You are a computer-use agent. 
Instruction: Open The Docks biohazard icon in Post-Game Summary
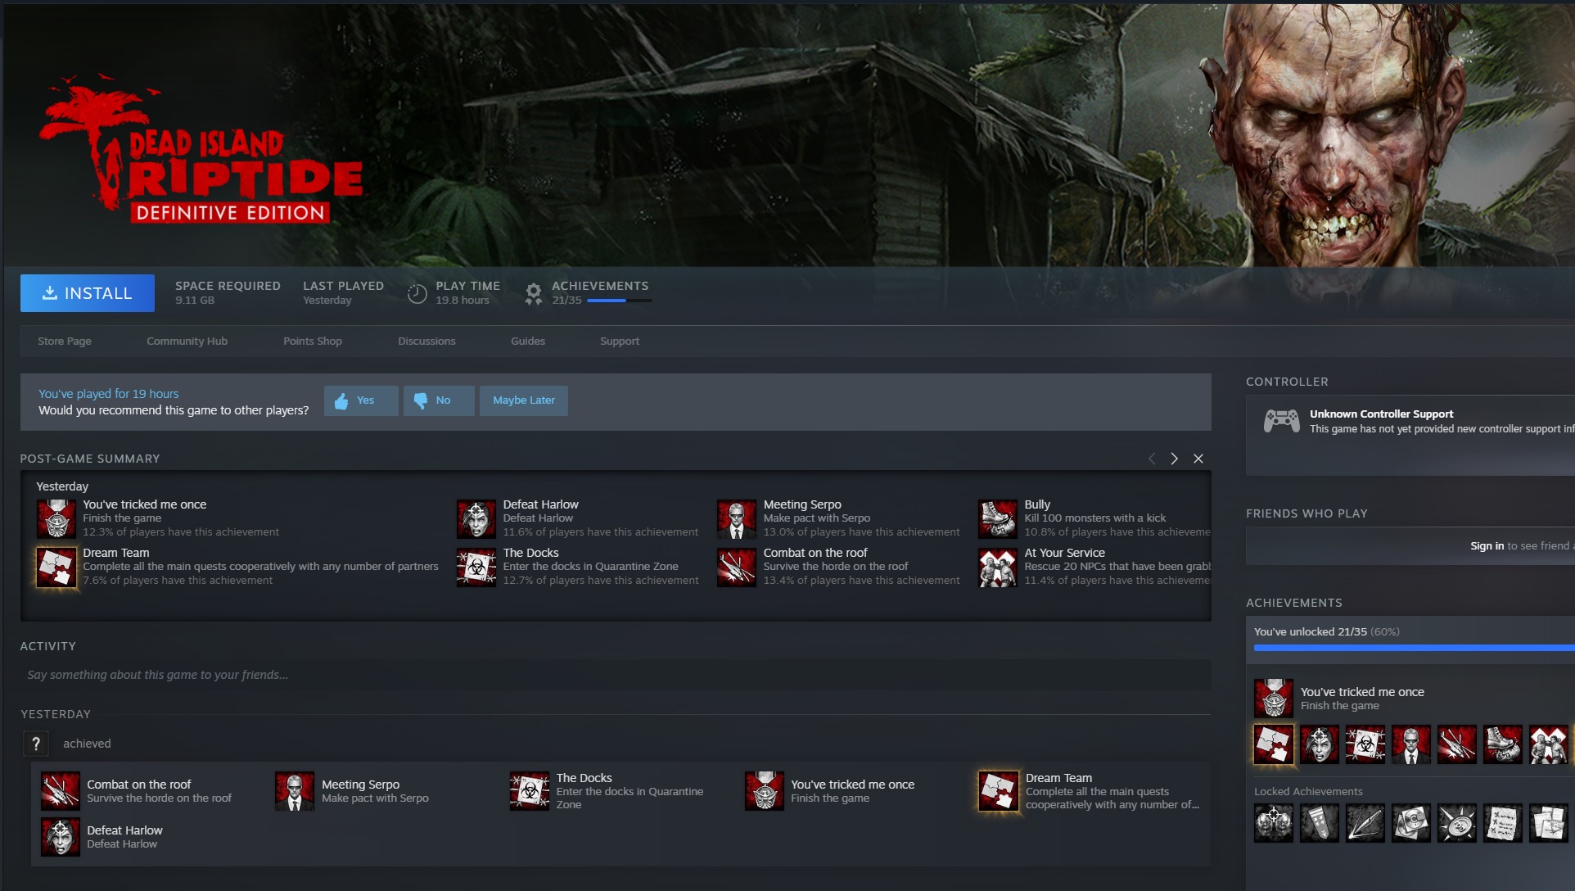(476, 568)
